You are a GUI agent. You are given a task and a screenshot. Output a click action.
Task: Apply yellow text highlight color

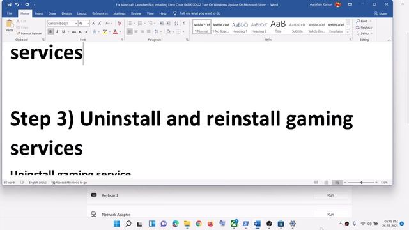[x=105, y=32]
